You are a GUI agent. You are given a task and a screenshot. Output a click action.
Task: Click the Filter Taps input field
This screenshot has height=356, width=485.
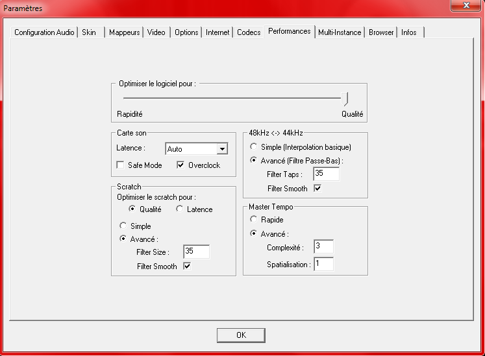click(x=326, y=174)
